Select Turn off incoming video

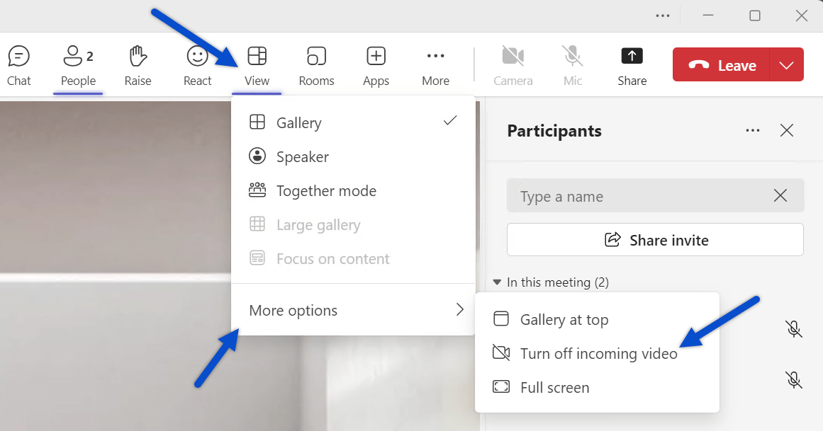598,354
